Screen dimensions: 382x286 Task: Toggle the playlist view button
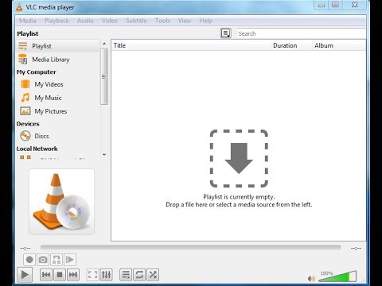126,275
